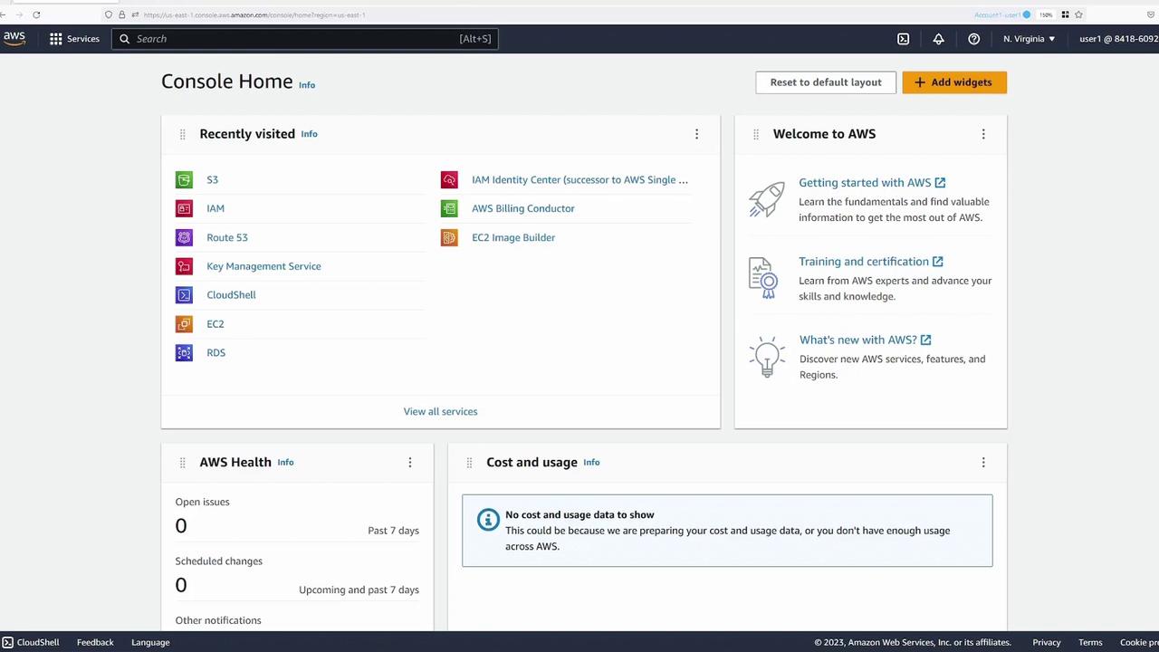Image resolution: width=1159 pixels, height=652 pixels.
Task: Click the Open issues count in AWS Health
Action: (x=181, y=526)
